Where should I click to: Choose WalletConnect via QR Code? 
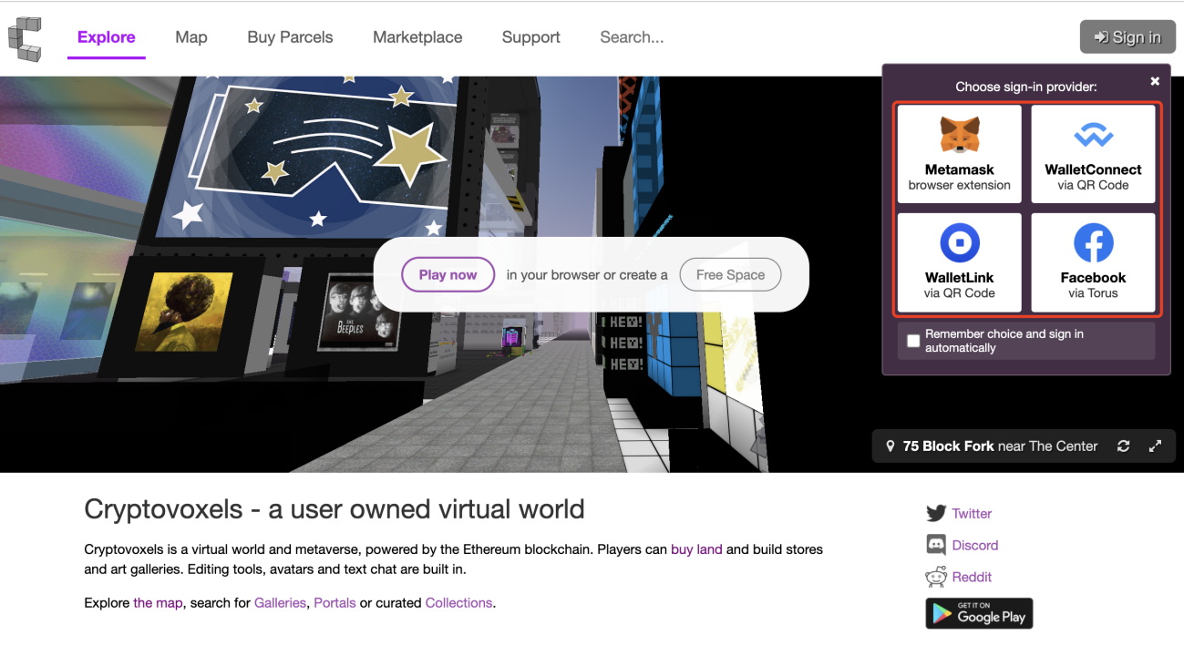coord(1093,154)
